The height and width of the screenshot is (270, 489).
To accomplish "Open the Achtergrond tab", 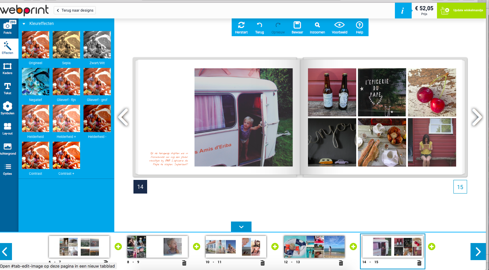I will click(x=8, y=149).
